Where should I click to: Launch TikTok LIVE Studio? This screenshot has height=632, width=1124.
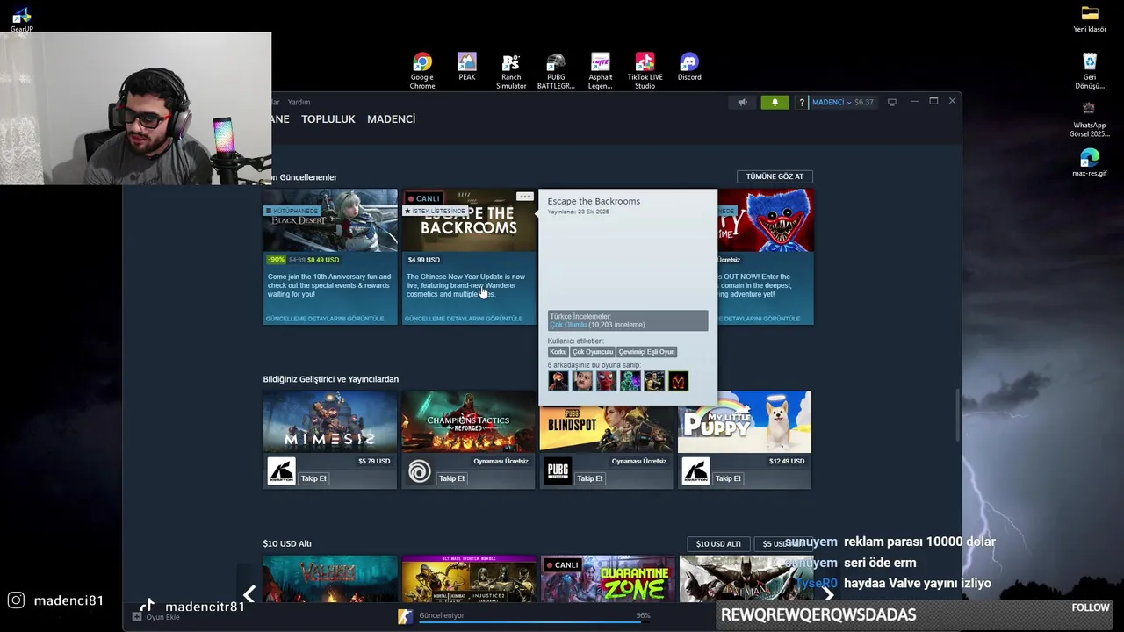[645, 71]
